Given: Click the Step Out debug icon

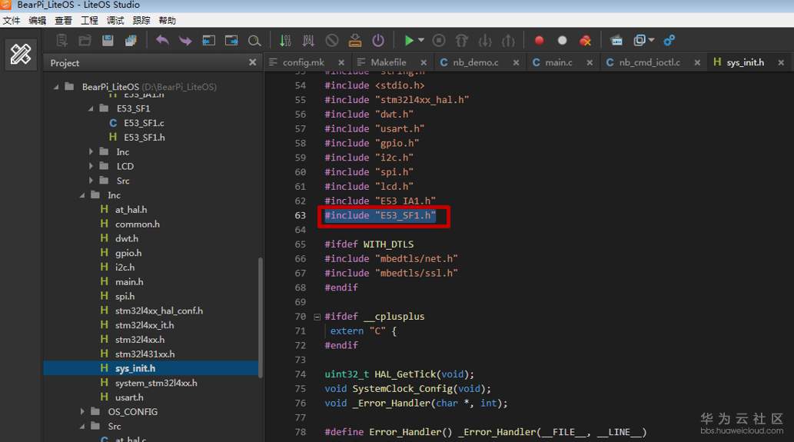Looking at the screenshot, I should click(508, 41).
